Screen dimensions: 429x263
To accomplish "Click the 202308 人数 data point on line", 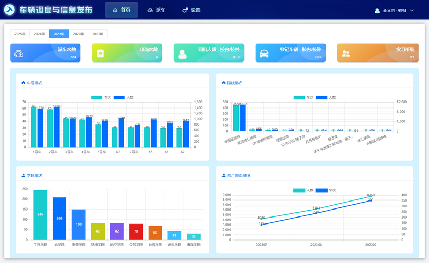I will (x=316, y=209).
